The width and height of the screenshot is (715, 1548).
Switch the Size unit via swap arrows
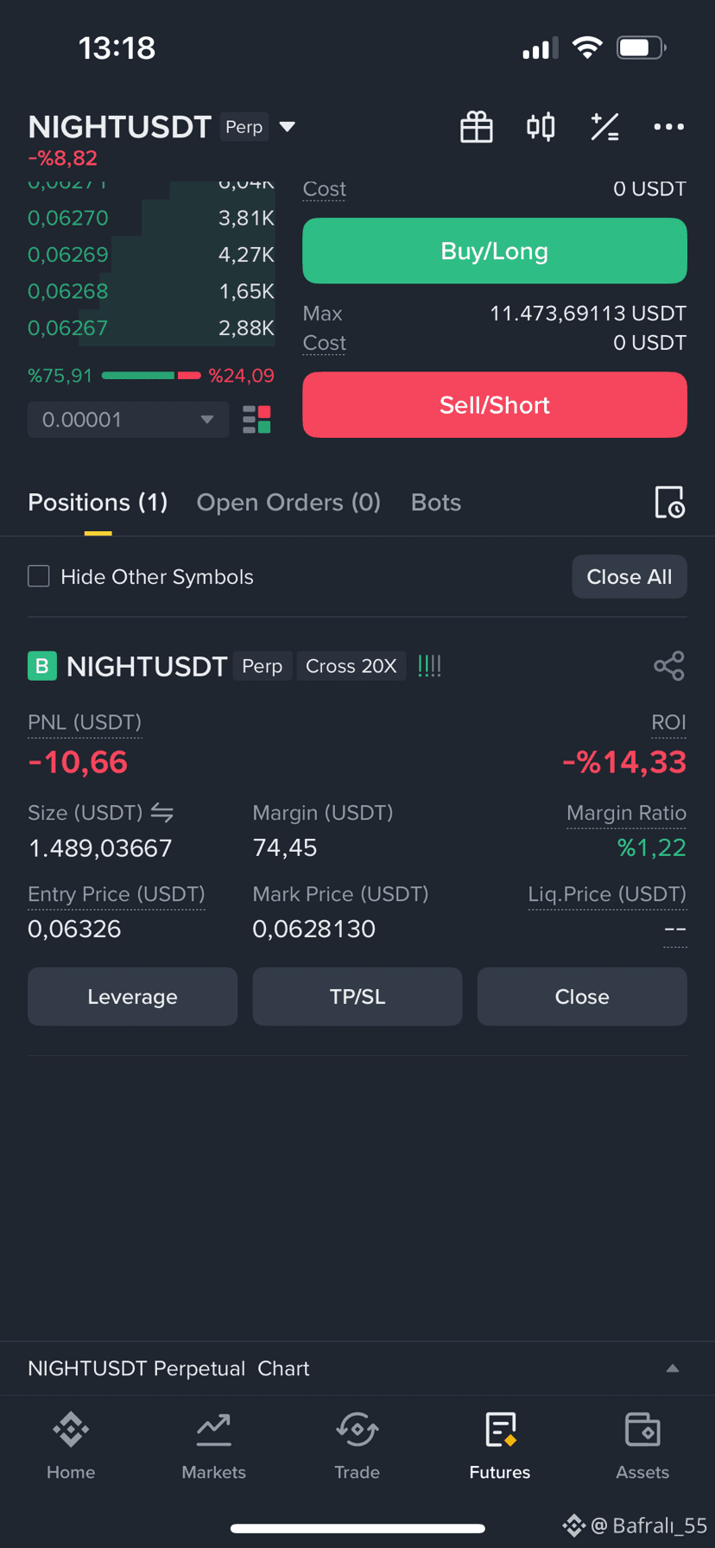161,813
